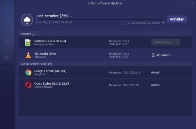This screenshot has height=129, width=196.
Task: Click the Opera logo icon
Action: [28, 85]
